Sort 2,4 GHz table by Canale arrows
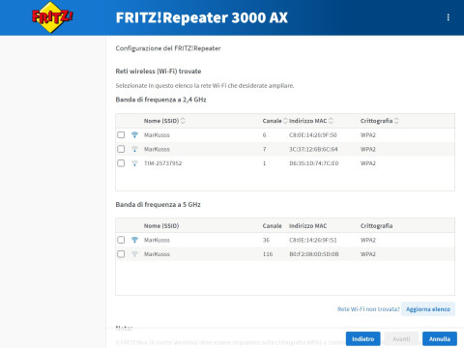 (x=285, y=121)
